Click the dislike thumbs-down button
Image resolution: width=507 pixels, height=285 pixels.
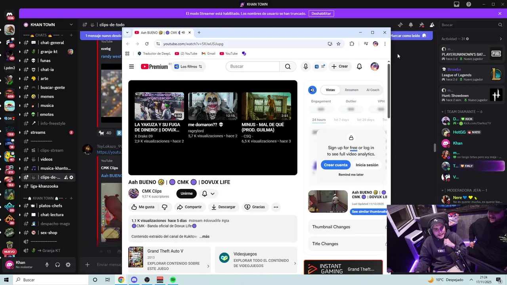165,207
